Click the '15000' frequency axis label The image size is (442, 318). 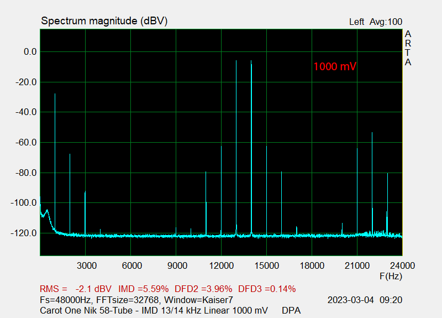click(x=267, y=266)
